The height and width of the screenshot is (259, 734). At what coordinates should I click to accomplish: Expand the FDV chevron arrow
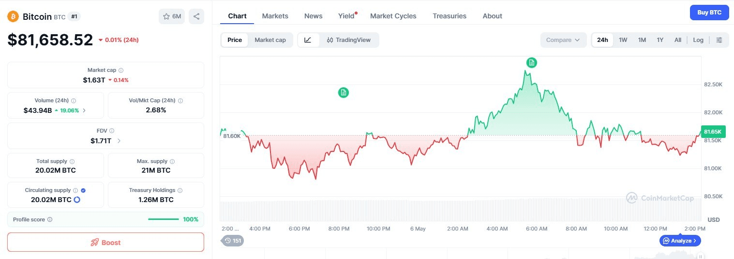[119, 141]
